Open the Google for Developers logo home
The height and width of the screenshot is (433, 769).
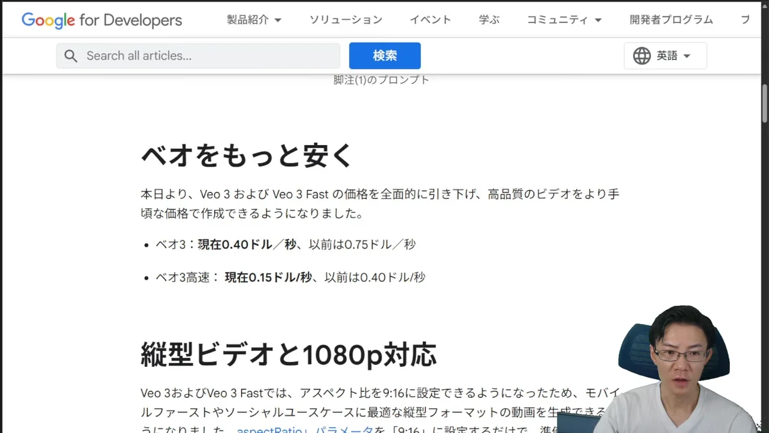coord(102,20)
